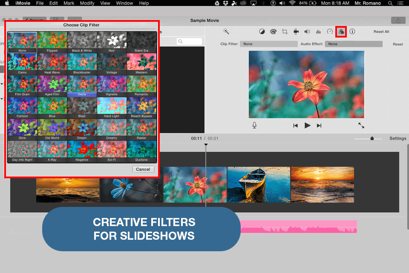Click the Google Drive menu bar icon
Screen dimensions: 409x273
pos(217,3)
